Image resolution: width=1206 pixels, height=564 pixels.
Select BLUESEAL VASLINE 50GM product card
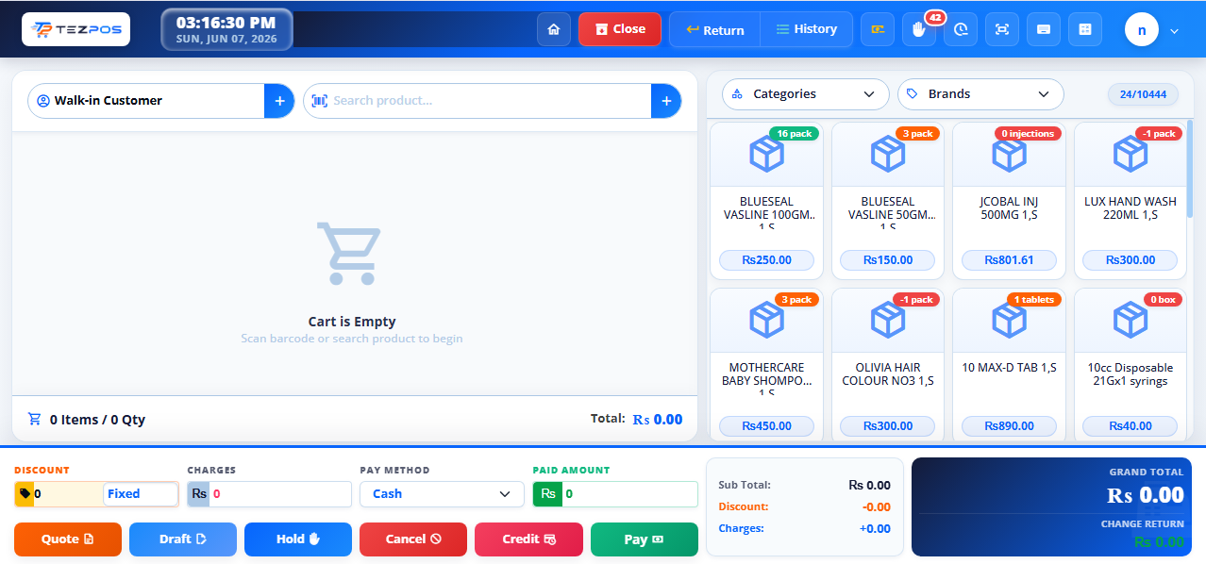point(888,201)
